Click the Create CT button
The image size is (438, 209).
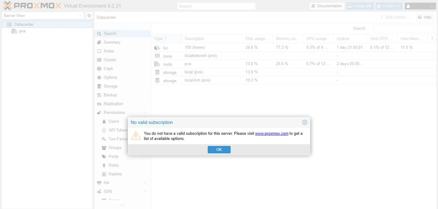tap(389, 6)
